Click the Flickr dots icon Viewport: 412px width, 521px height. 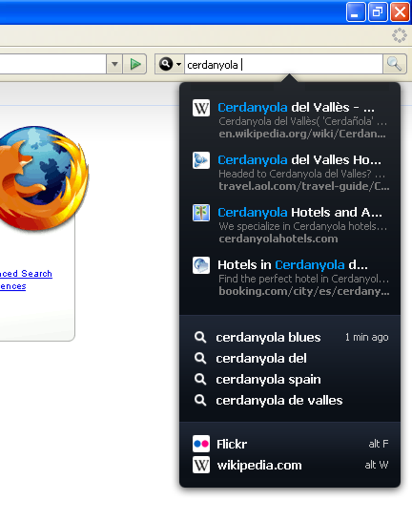[201, 444]
